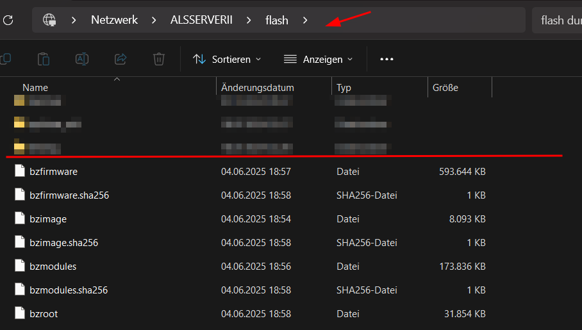Sort by Typ column header

coord(344,88)
